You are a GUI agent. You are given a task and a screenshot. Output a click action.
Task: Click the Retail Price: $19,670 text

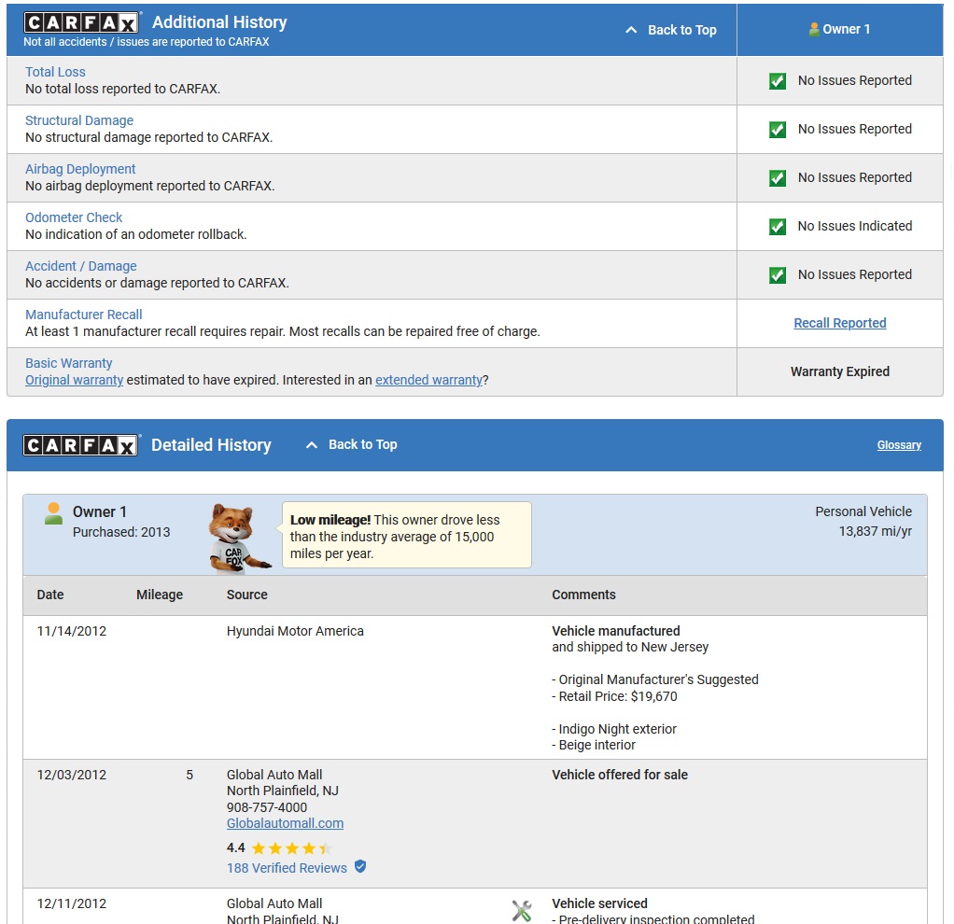pos(618,696)
